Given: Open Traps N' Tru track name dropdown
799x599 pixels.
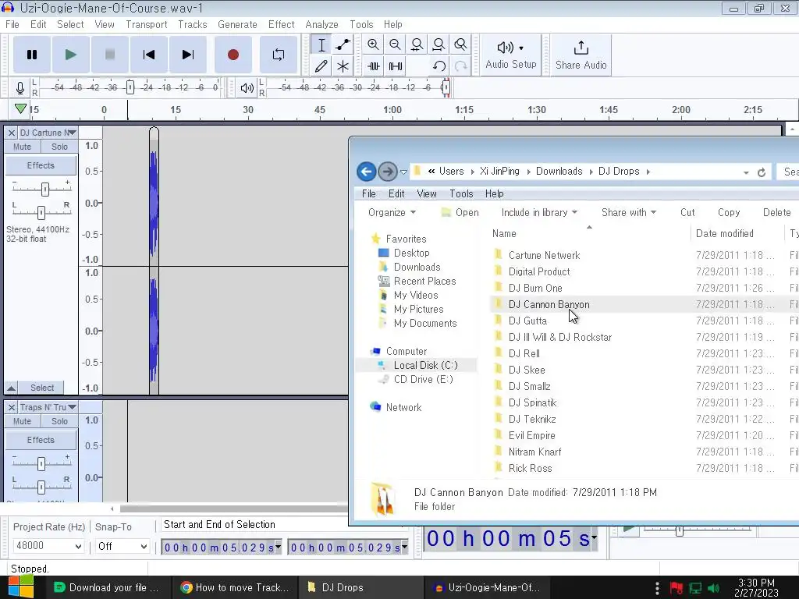Looking at the screenshot, I should pos(48,407).
